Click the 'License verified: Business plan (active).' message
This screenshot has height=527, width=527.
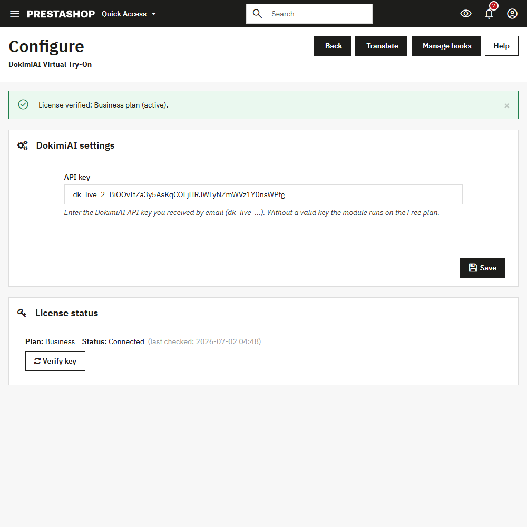pos(103,105)
